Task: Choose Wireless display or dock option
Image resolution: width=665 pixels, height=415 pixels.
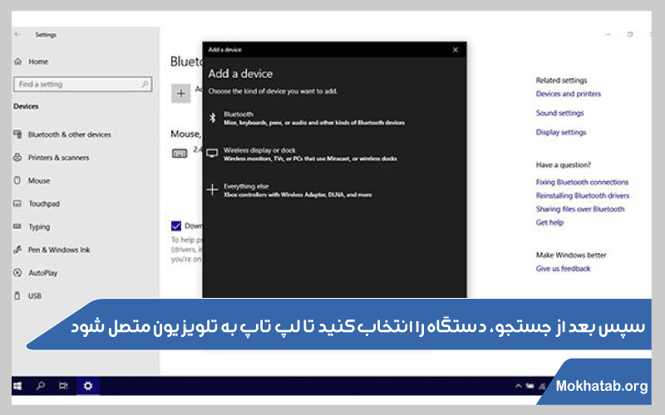Action: coord(310,154)
